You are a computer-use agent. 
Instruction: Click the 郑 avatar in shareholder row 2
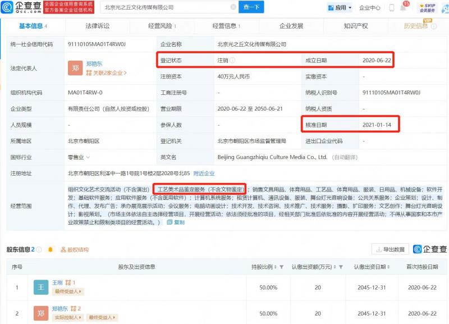(x=41, y=313)
